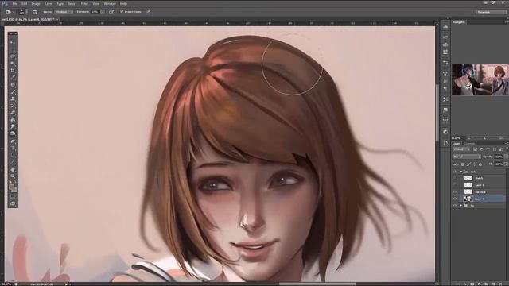Select the Lasso tool
The height and width of the screenshot is (286, 509).
[13, 56]
